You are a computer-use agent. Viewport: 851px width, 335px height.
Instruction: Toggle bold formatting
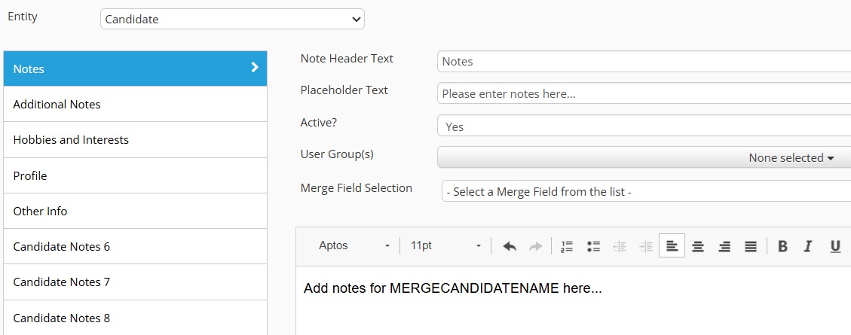[782, 246]
